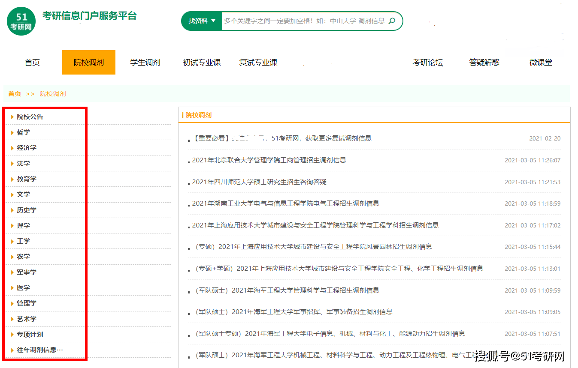Select the 经济学 sidebar category
This screenshot has height=368, width=578.
26,147
